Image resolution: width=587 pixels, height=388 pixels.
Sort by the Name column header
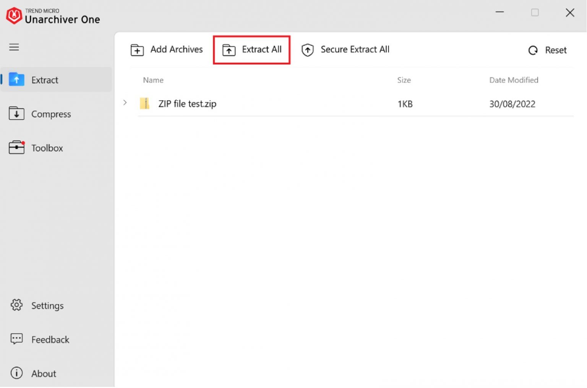click(x=153, y=80)
